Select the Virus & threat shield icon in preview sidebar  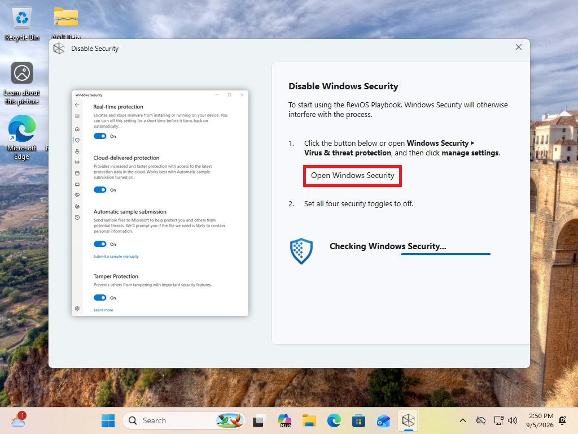(77, 140)
